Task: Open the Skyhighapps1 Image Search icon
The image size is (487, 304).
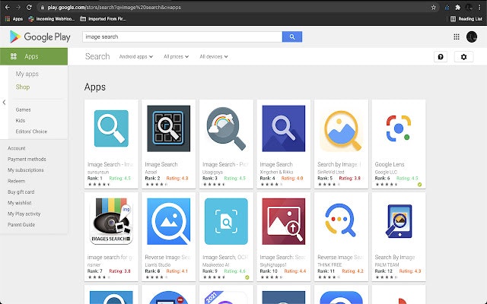Action: (x=284, y=221)
